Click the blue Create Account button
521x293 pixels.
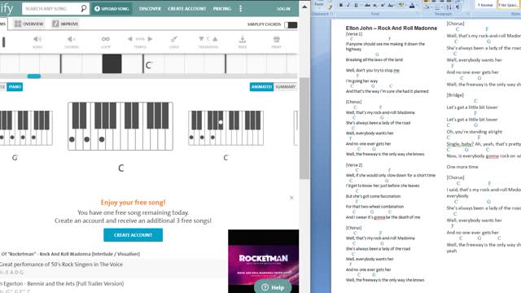tap(133, 235)
